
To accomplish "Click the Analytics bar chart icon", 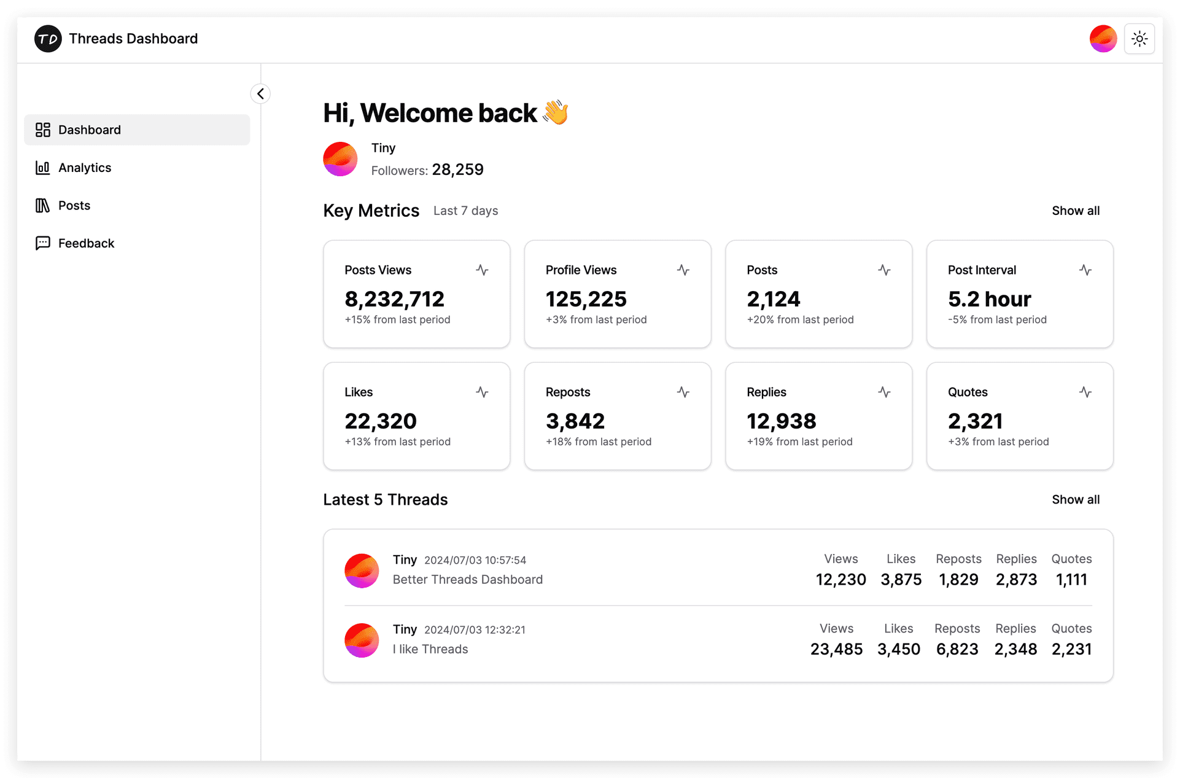I will (43, 168).
